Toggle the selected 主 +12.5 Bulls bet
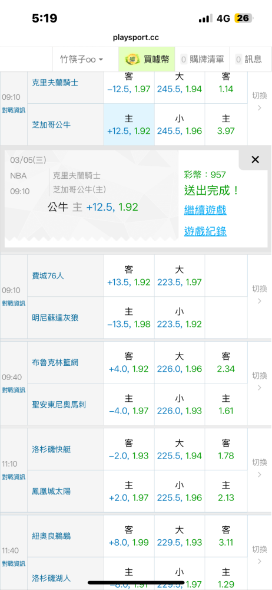272x590 pixels. [129, 124]
